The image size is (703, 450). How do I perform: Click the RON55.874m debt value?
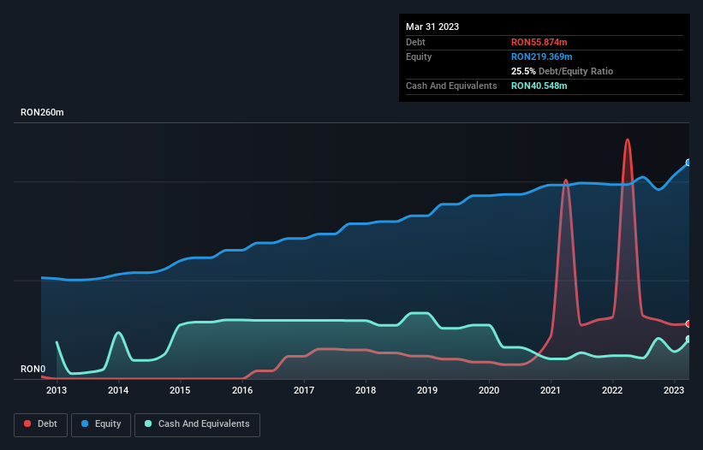point(539,42)
